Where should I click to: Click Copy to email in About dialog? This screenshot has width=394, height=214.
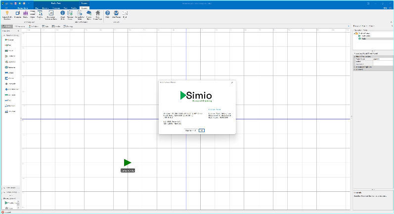(190, 130)
